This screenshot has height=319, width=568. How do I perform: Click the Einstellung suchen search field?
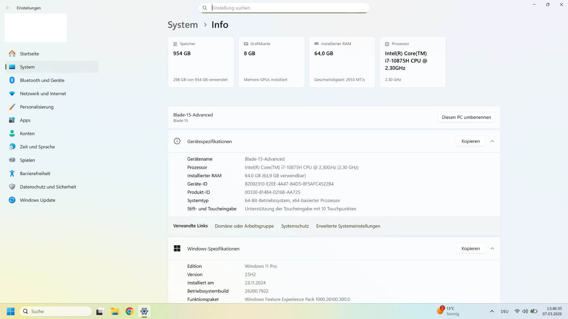[x=284, y=8]
